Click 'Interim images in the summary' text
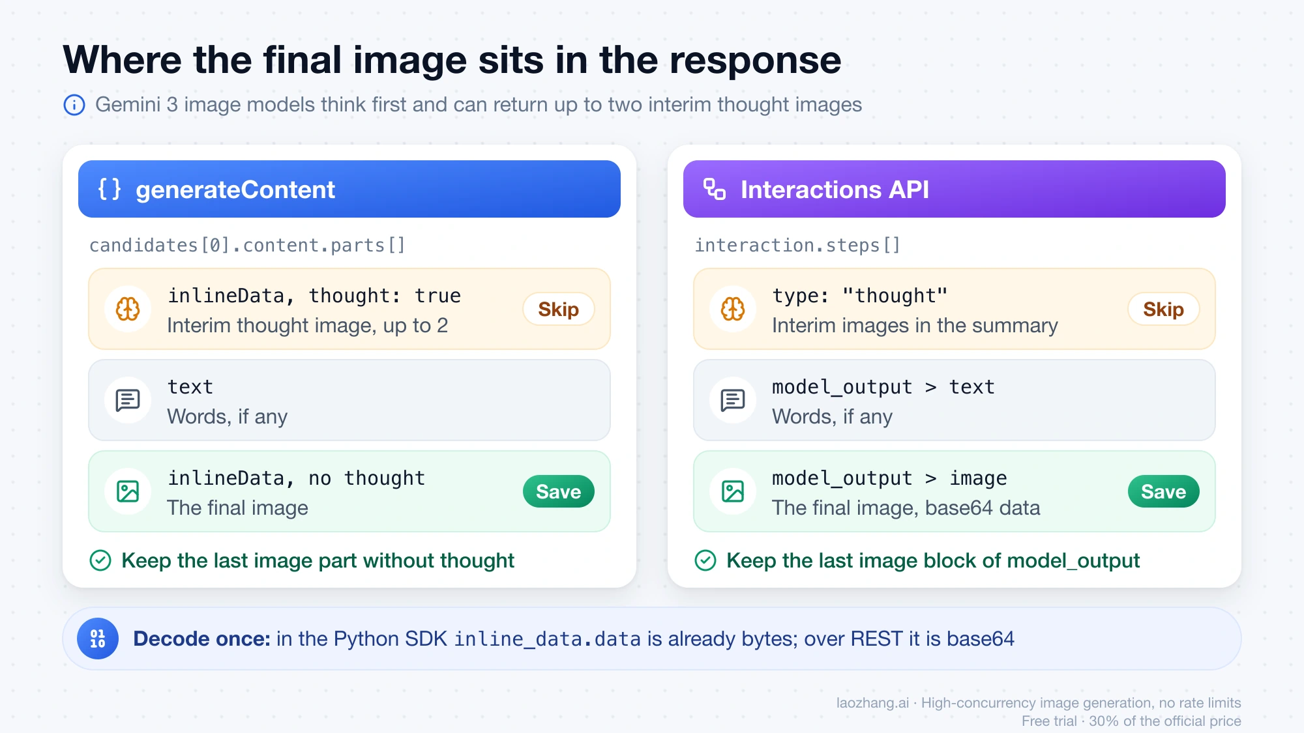 (915, 325)
